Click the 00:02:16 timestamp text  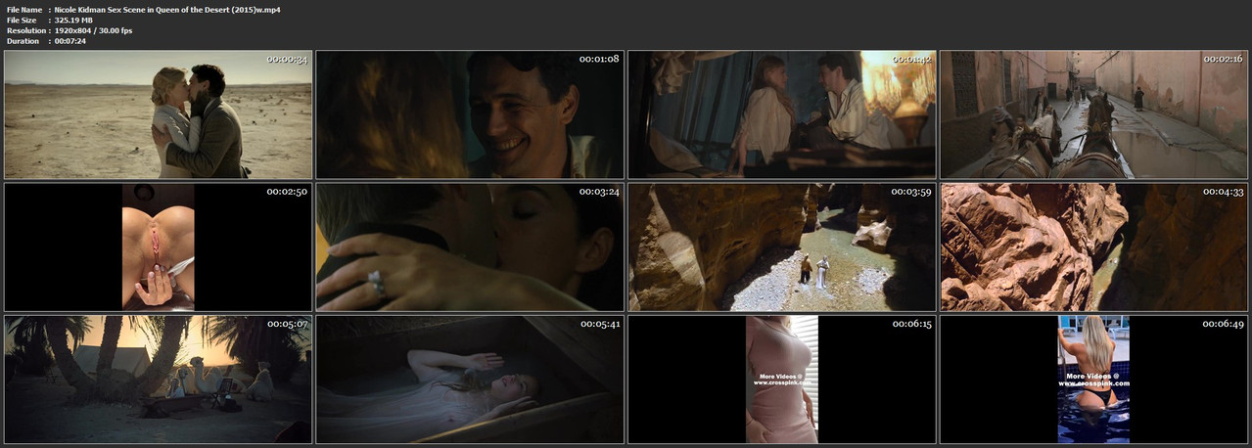[1224, 59]
